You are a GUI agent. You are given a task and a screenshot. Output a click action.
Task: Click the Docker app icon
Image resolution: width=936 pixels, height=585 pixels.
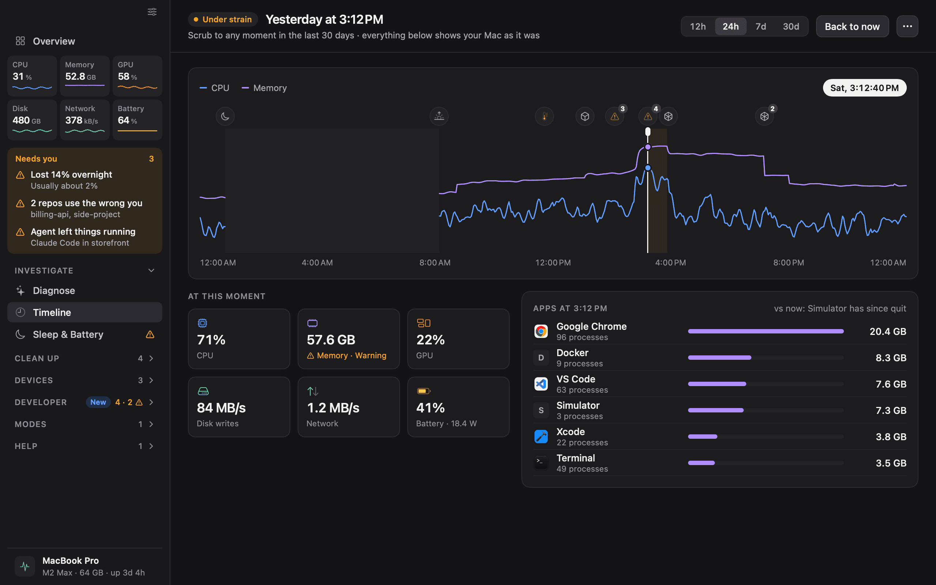pyautogui.click(x=541, y=358)
